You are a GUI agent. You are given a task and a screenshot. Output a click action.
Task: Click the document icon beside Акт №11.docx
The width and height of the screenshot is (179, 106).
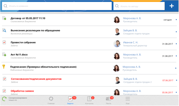4,54
